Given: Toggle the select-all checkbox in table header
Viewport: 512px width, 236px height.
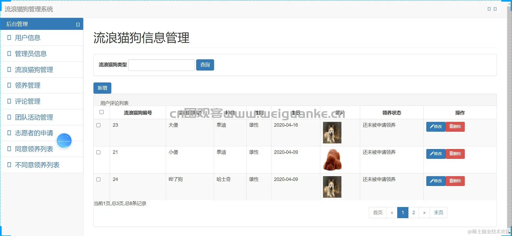Looking at the screenshot, I should point(101,112).
